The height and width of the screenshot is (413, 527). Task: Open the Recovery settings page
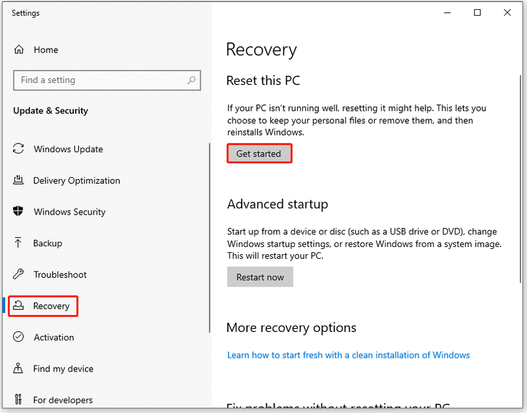(x=43, y=306)
